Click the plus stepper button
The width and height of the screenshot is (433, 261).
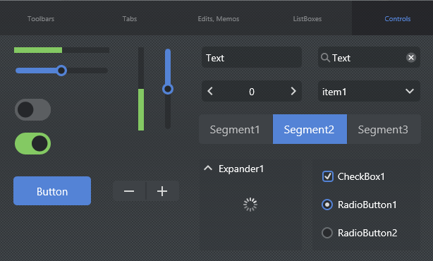[x=162, y=191]
